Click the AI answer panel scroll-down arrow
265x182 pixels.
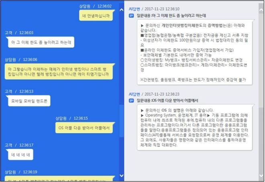click(261, 176)
